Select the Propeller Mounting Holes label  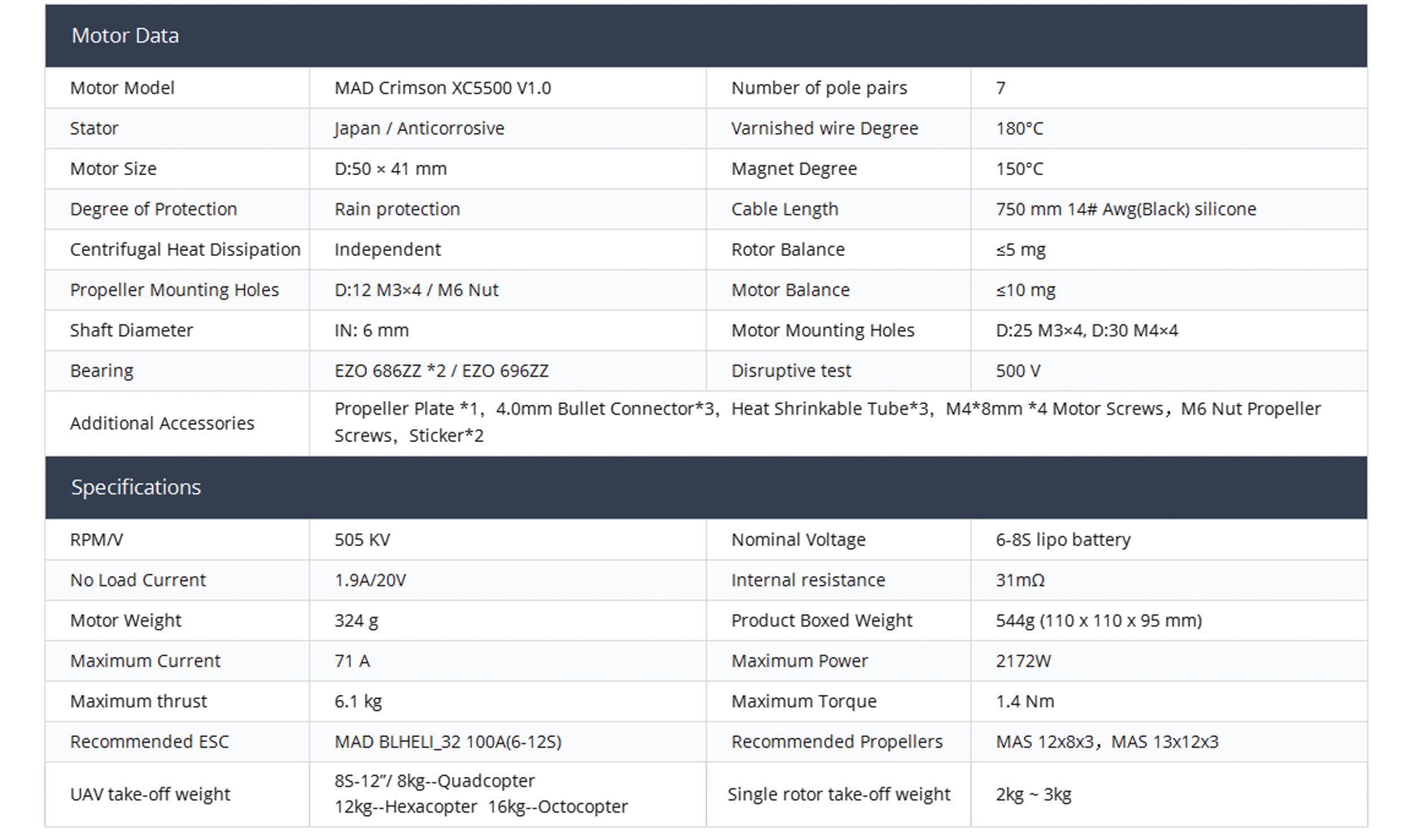(174, 290)
